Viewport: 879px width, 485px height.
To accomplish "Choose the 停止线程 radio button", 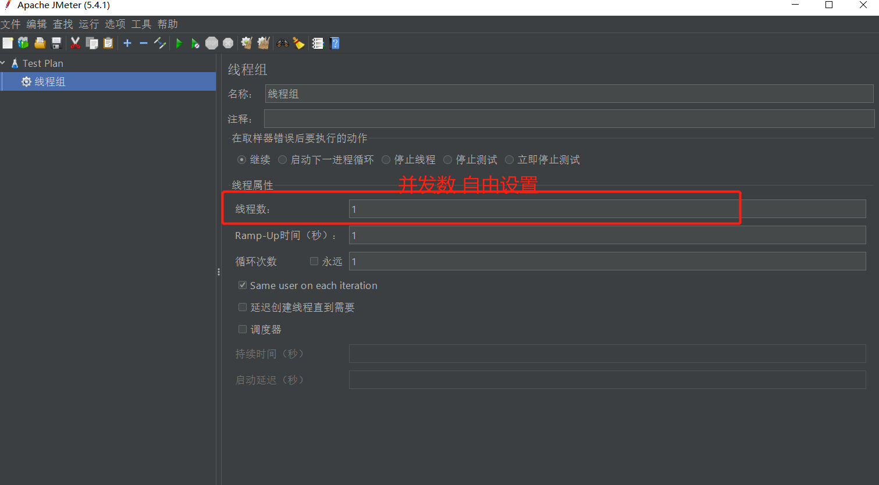I will pyautogui.click(x=386, y=159).
